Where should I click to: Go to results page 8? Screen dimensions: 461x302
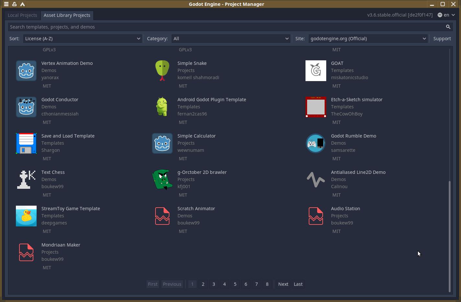267,284
